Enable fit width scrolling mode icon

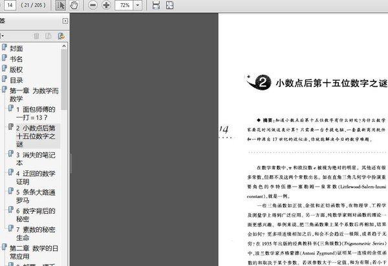156,5
